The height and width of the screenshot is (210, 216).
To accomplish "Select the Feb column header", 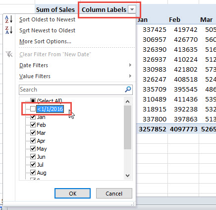I will pyautogui.click(x=174, y=20).
